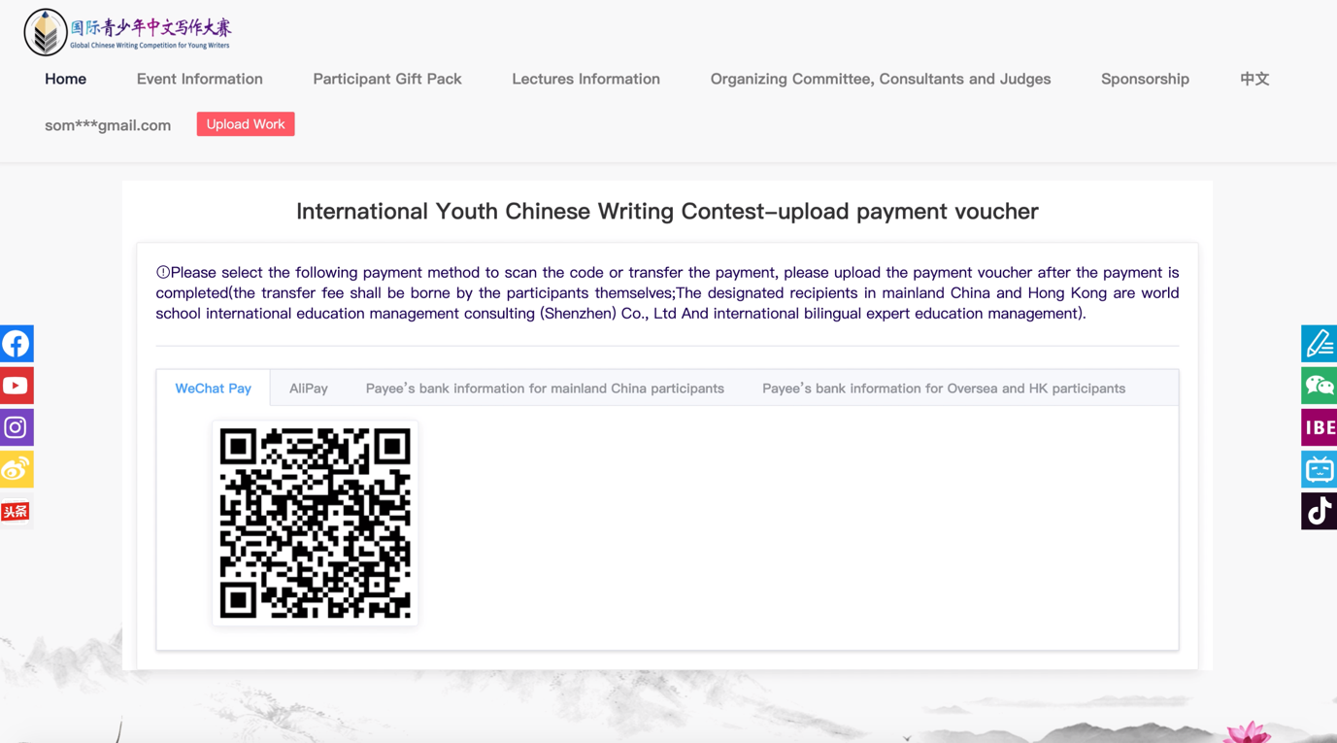Click the pen writing icon on right sidebar

[1320, 344]
